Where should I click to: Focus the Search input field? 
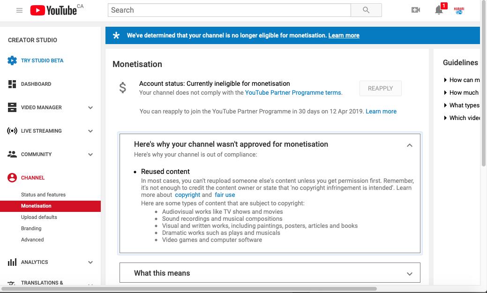click(229, 10)
